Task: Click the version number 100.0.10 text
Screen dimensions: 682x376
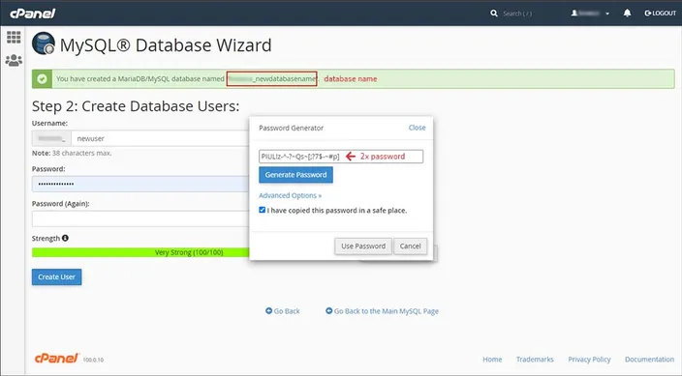Action: click(x=94, y=360)
